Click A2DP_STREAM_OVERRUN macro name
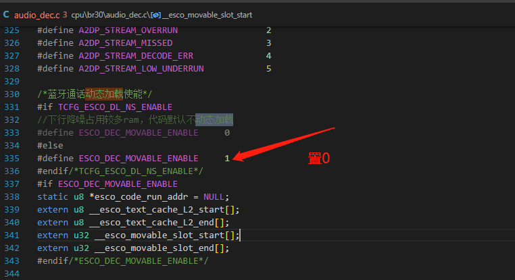Image resolution: width=515 pixels, height=280 pixels. pyautogui.click(x=128, y=30)
